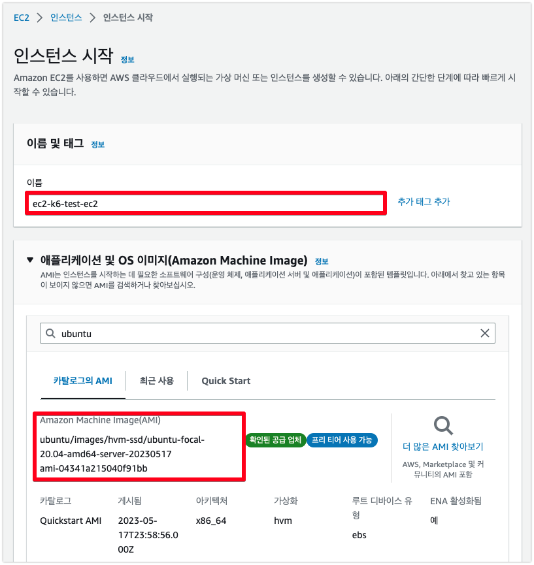Select the ubuntu-focal-20.04 AMI entry
The width and height of the screenshot is (534, 565).
coord(139,447)
